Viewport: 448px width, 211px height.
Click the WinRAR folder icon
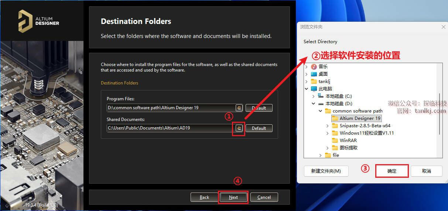tap(335, 141)
